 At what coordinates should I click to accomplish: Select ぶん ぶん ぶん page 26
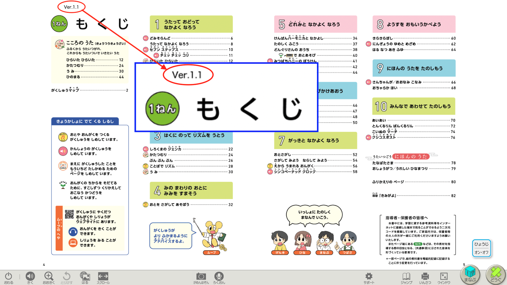[191, 161]
